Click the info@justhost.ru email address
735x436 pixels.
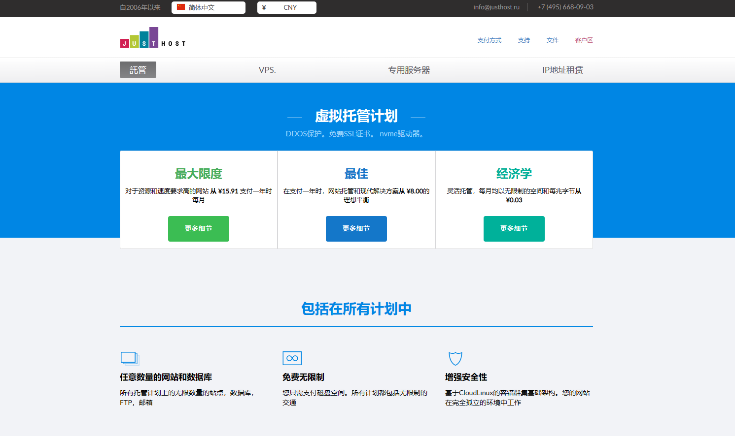[496, 7]
